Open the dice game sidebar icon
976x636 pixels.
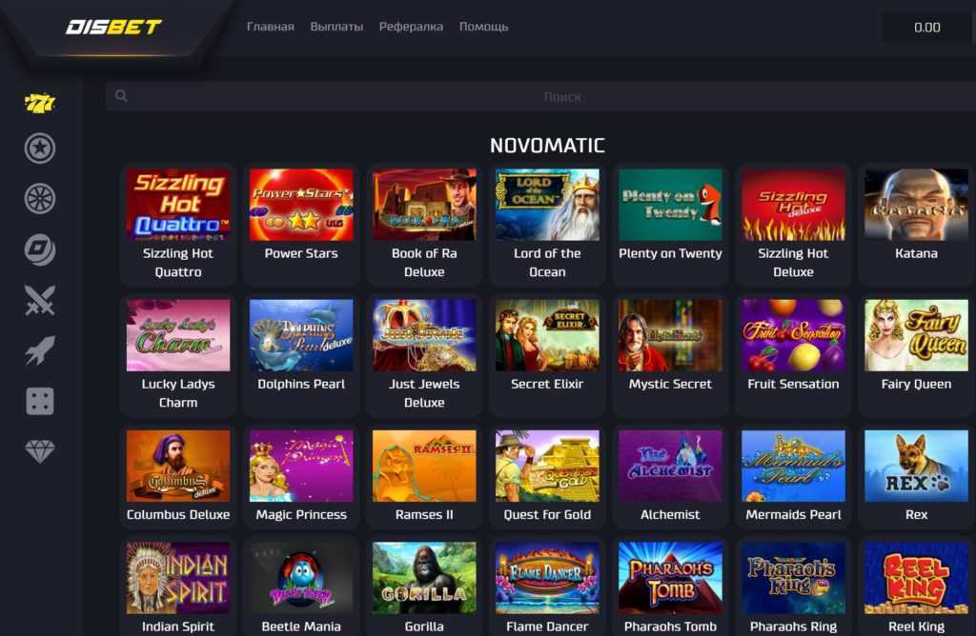click(x=40, y=401)
